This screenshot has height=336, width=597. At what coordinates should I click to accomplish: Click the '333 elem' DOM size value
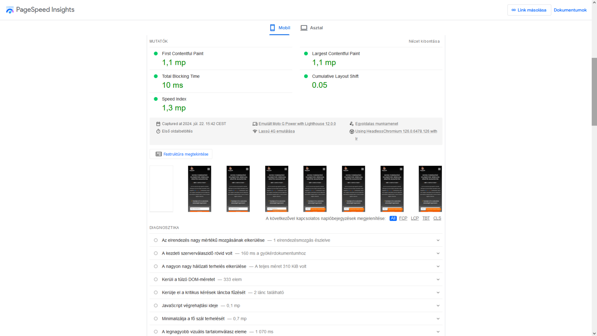coord(232,280)
